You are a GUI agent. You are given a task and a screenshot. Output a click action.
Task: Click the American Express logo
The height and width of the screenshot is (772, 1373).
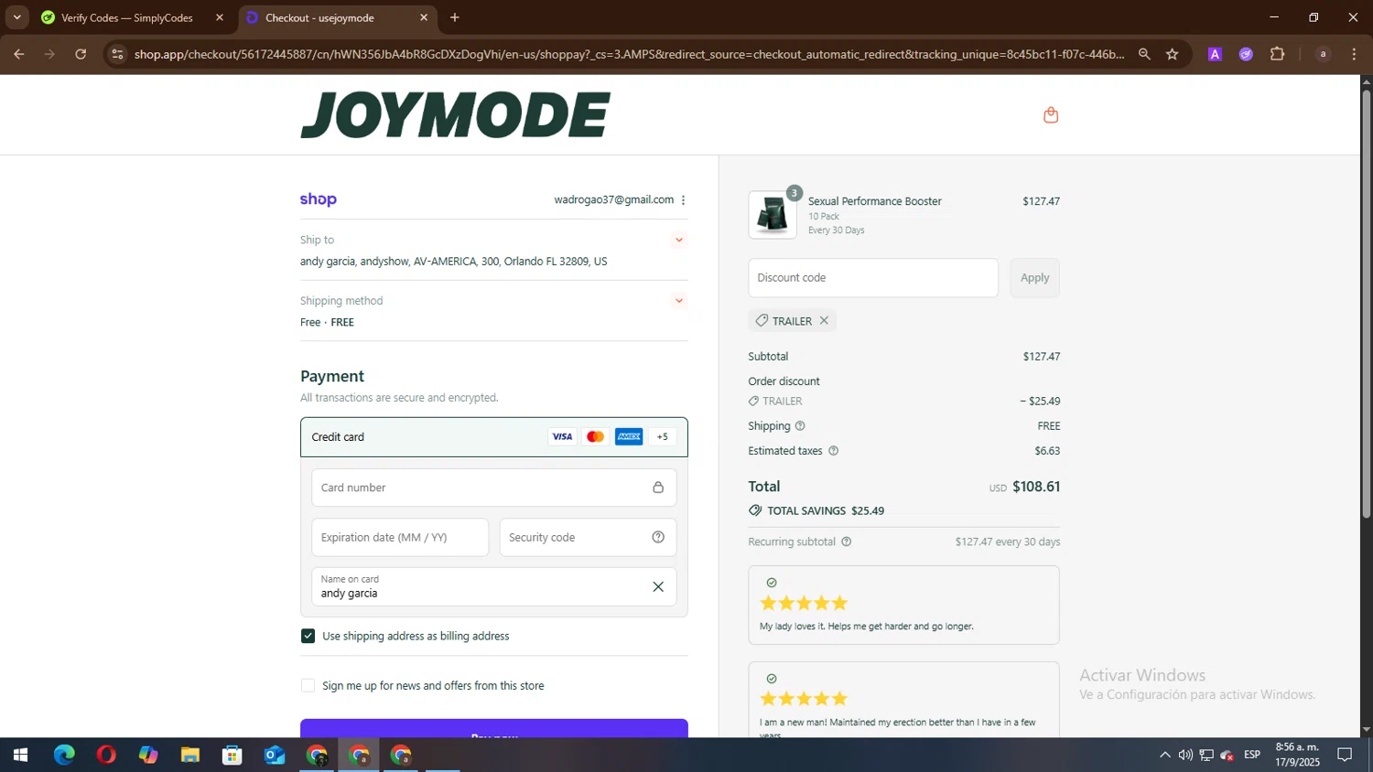[629, 437]
